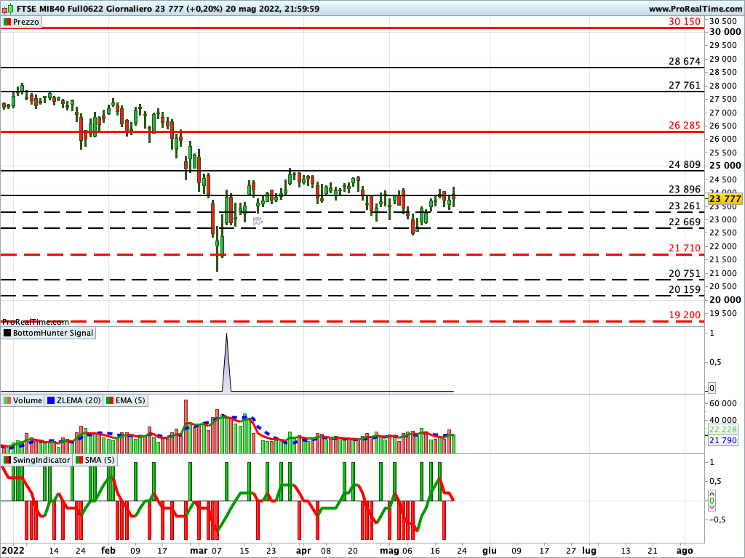
Task: Select the candlestick chart icon in title bar
Action: click(6, 9)
